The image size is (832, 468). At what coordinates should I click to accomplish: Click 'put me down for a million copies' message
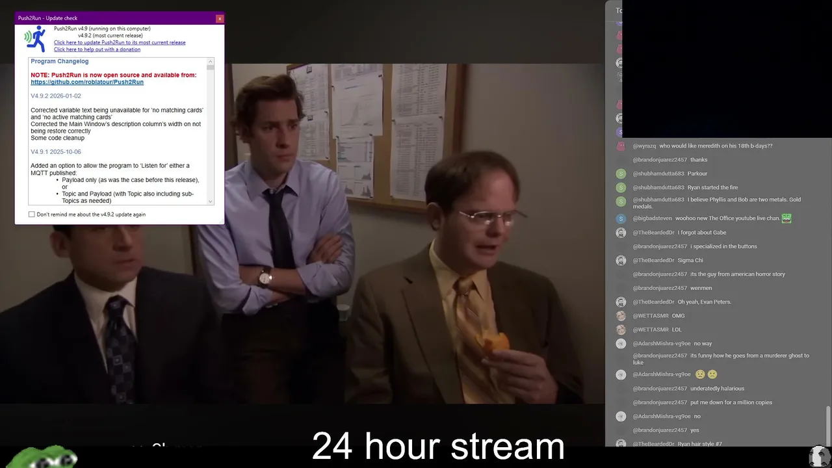[731, 402]
